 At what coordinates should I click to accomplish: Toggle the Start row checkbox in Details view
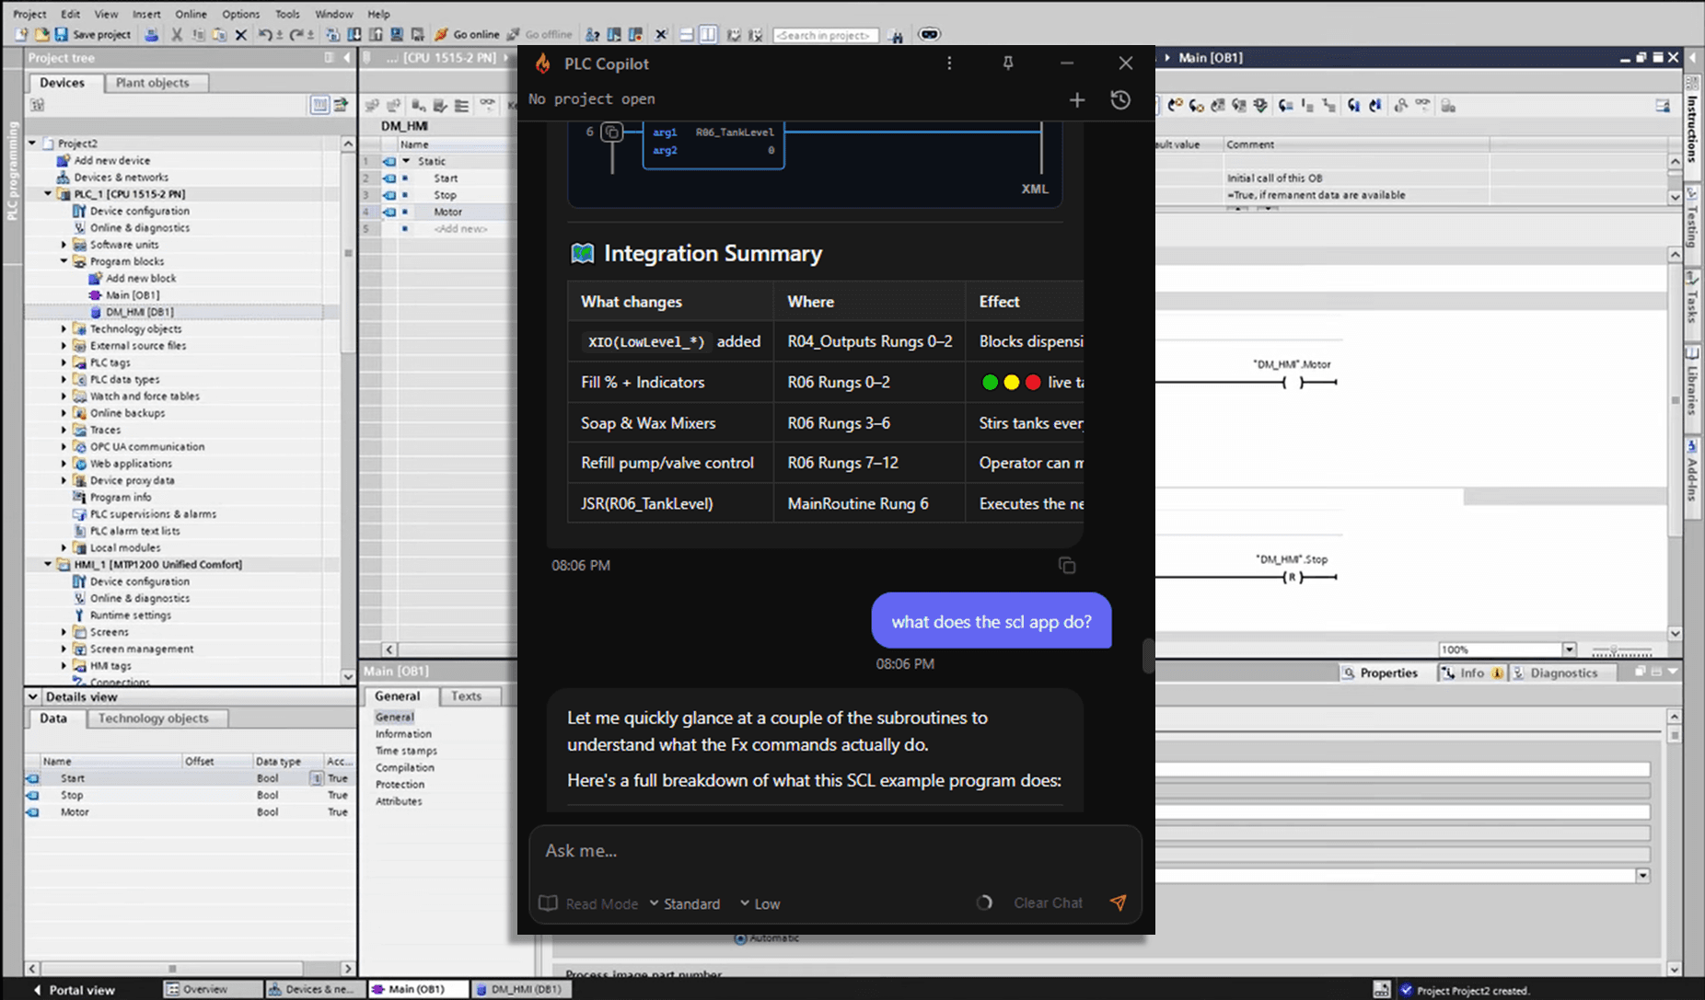316,778
